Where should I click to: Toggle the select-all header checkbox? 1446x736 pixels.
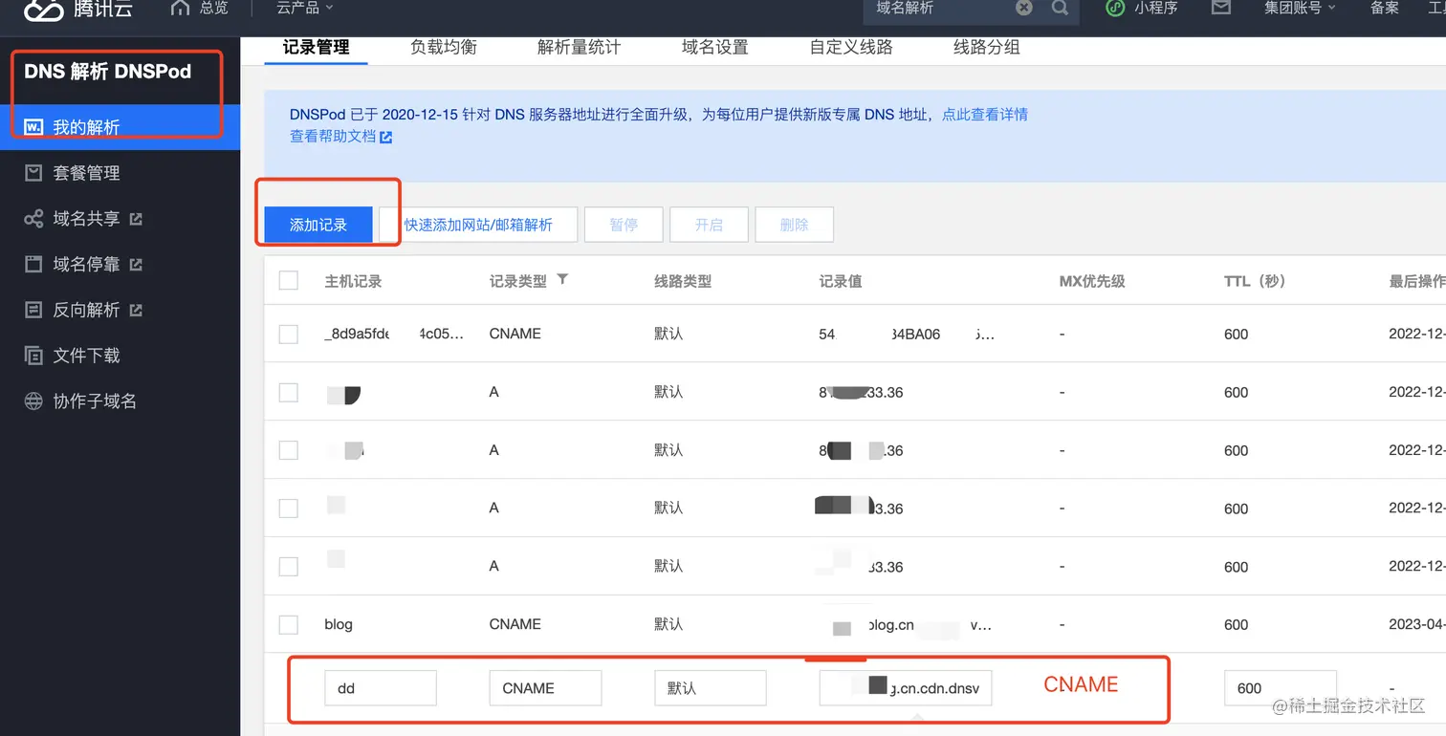click(289, 281)
